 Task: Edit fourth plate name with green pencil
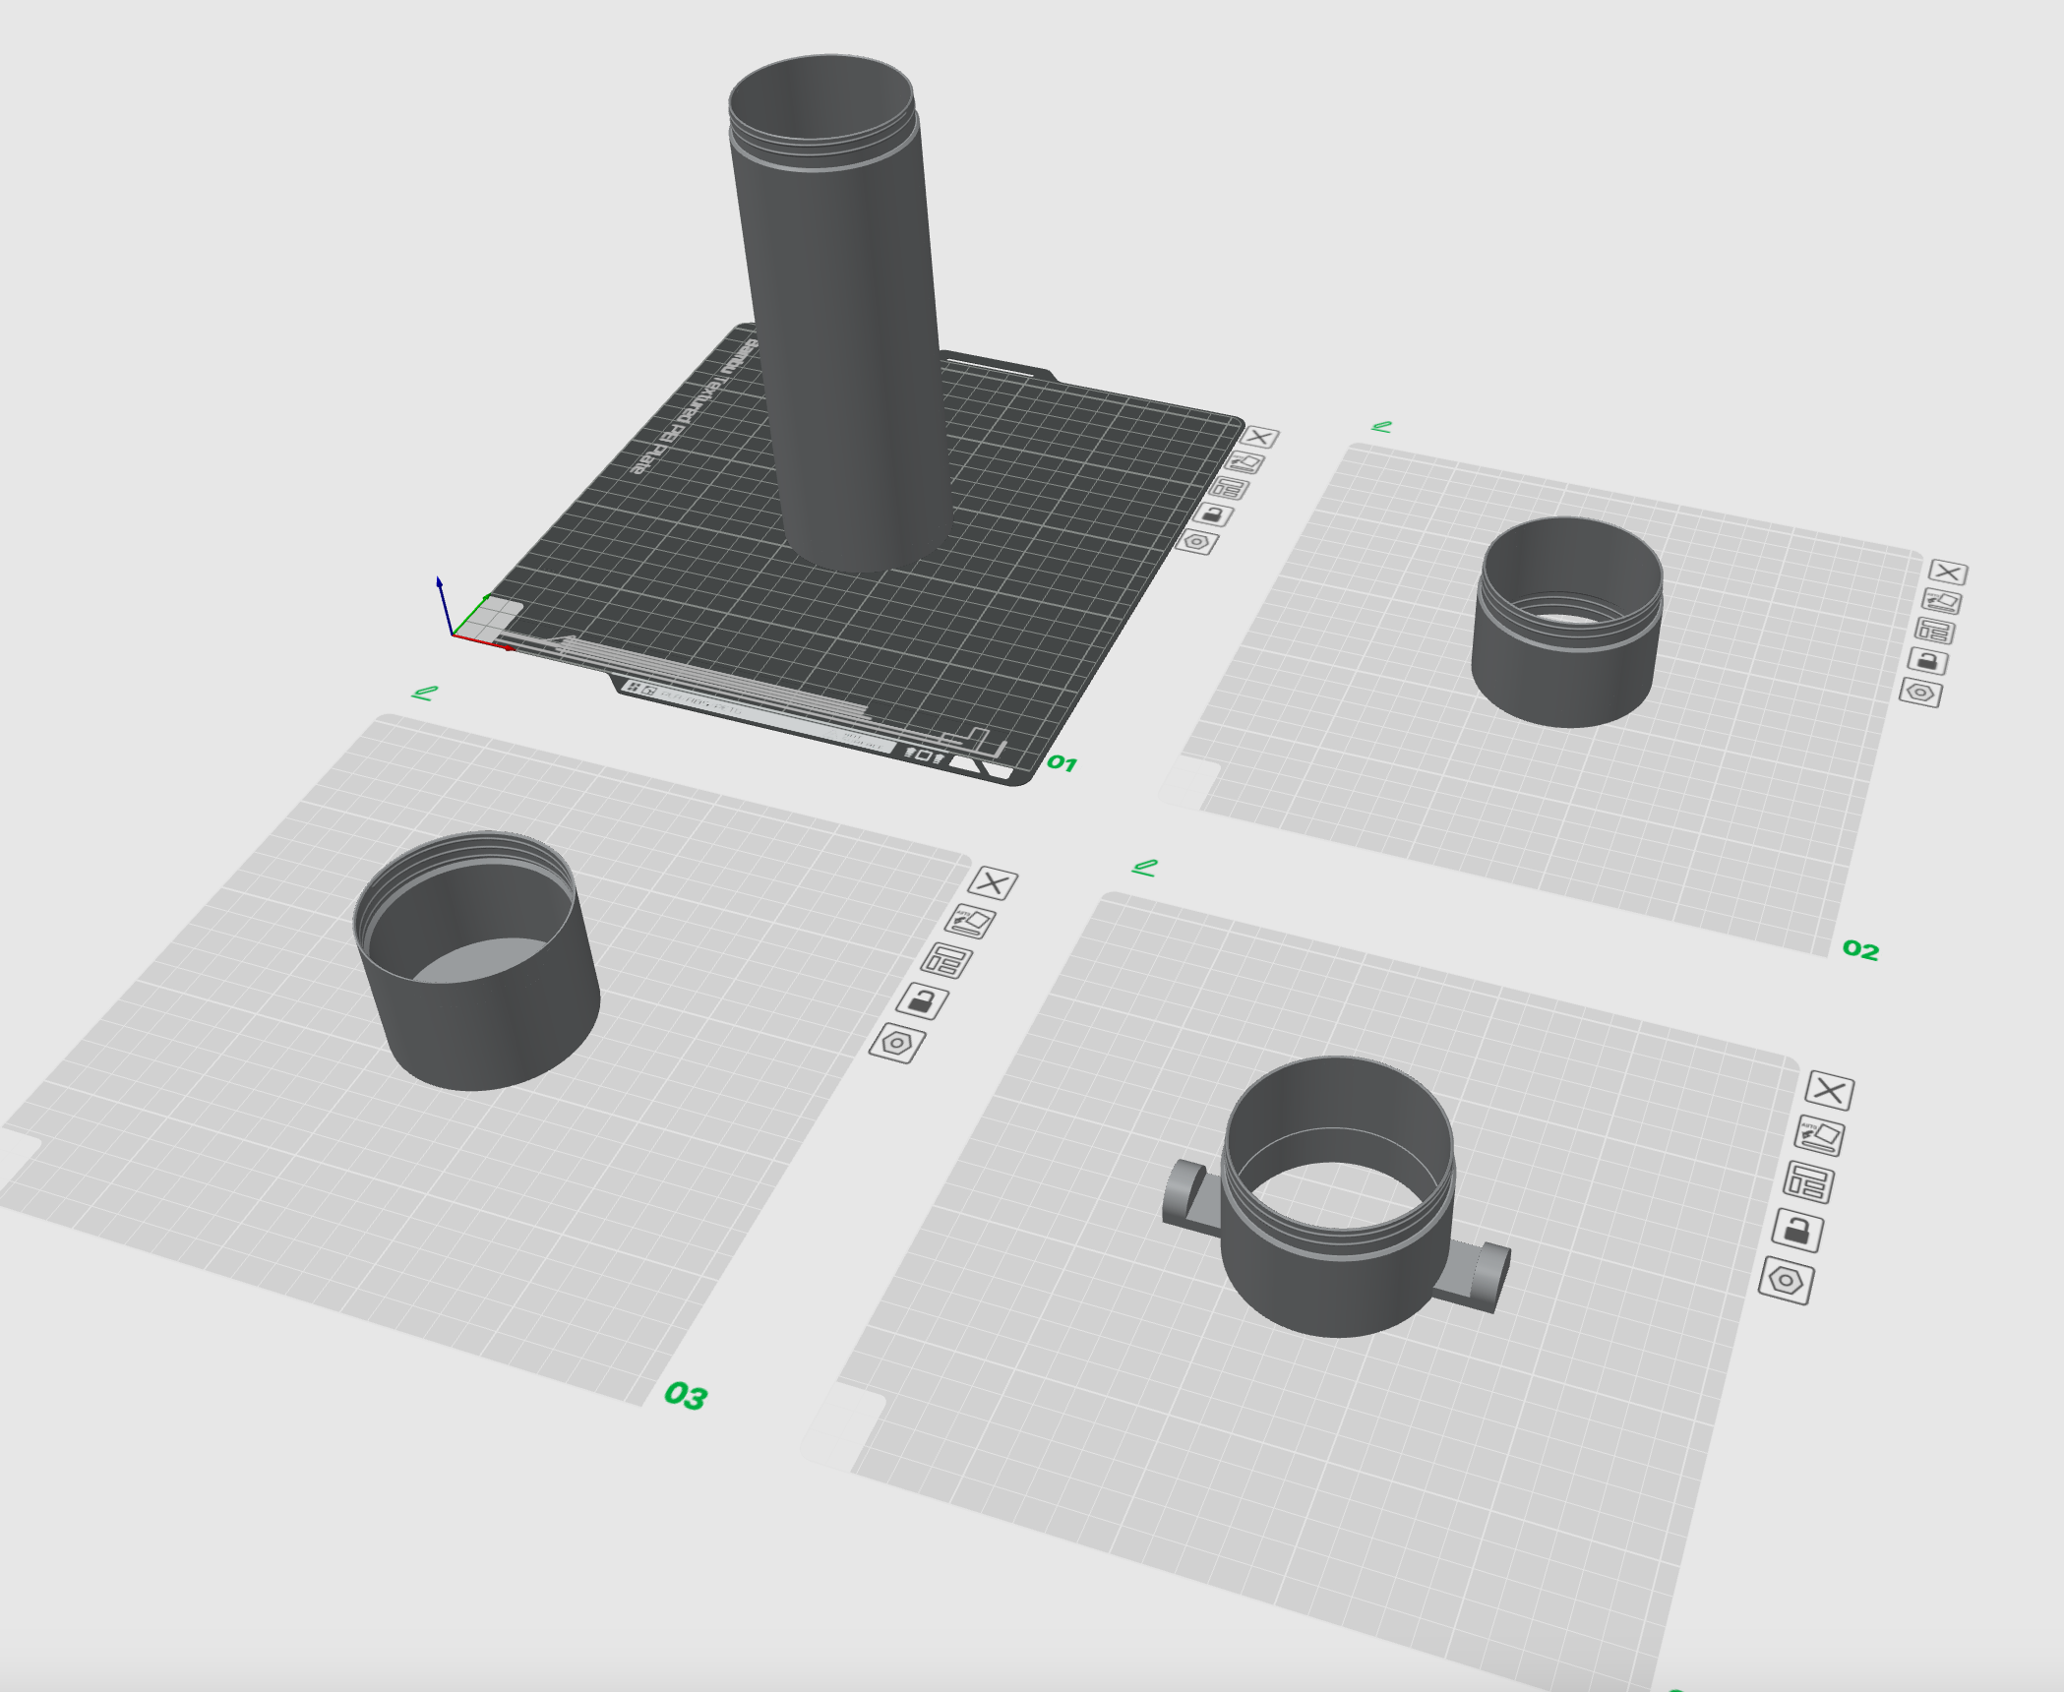pyautogui.click(x=1145, y=868)
